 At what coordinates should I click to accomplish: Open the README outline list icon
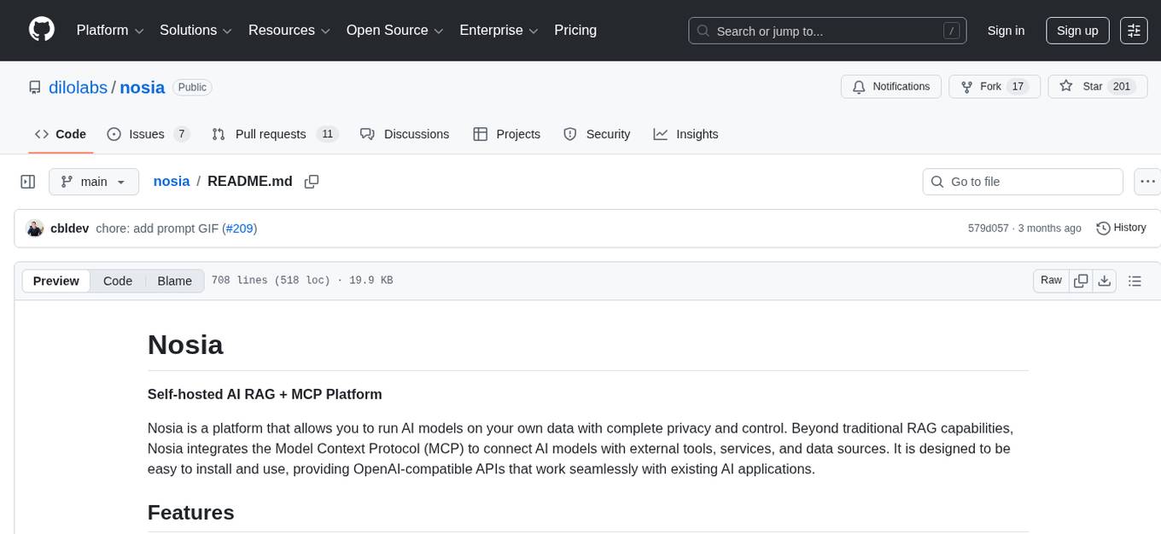coord(1135,280)
